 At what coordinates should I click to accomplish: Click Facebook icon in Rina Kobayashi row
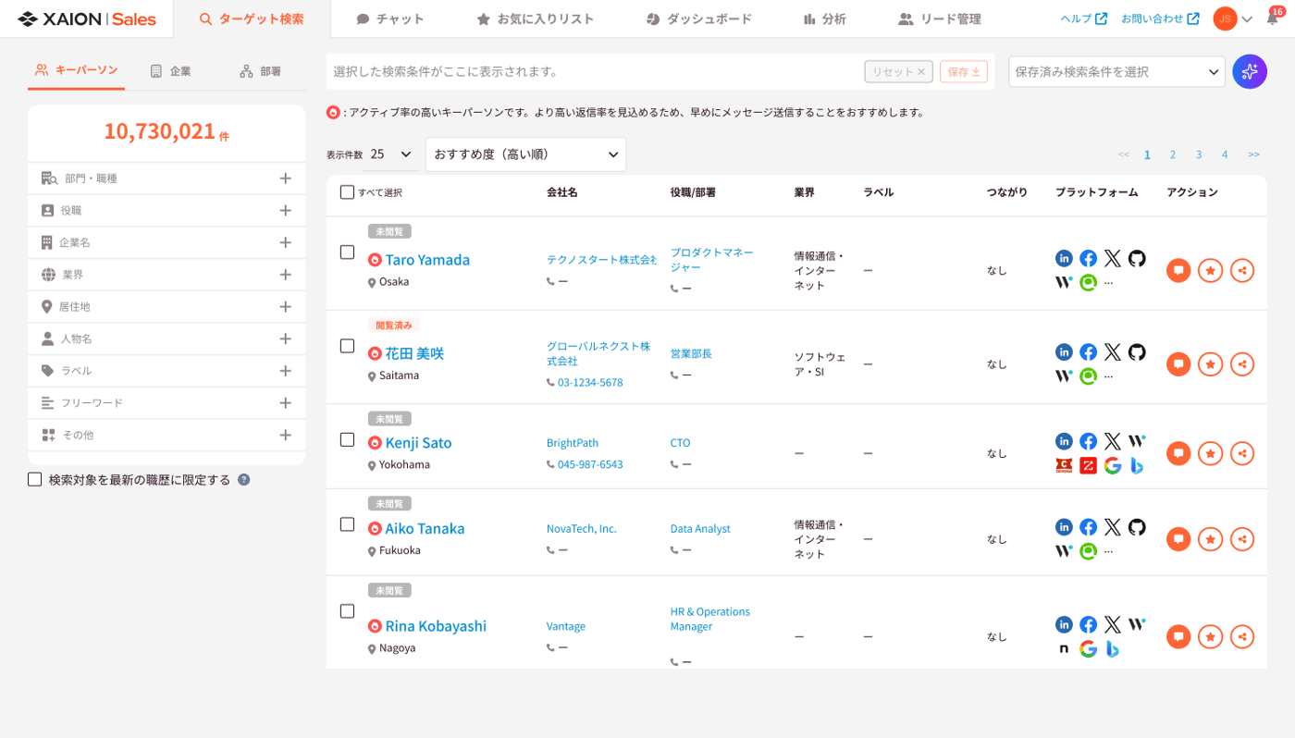click(x=1088, y=625)
